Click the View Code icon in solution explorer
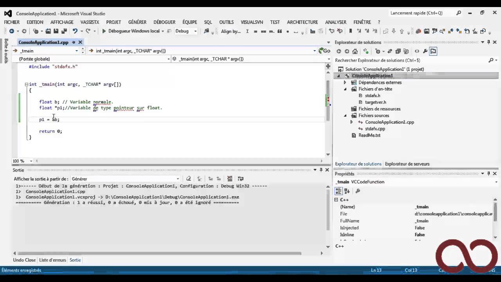Image resolution: width=501 pixels, height=282 pixels. coord(417,51)
